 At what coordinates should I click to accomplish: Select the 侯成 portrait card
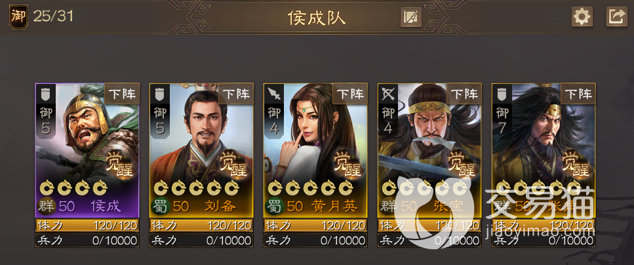pyautogui.click(x=87, y=150)
